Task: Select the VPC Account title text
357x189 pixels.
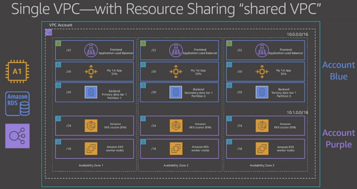Action: 61,25
